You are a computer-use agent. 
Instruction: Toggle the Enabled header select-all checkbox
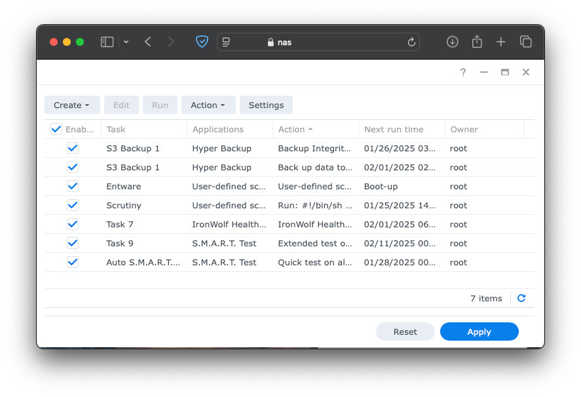(x=56, y=130)
